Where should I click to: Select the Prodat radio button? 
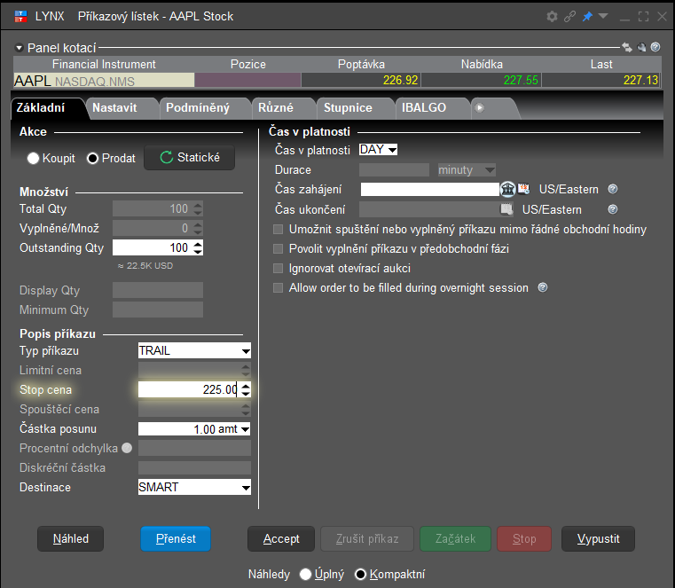click(x=92, y=159)
